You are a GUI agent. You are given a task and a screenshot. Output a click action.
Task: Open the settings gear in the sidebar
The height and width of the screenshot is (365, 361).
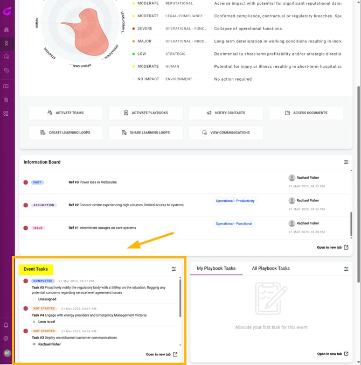pyautogui.click(x=6, y=339)
